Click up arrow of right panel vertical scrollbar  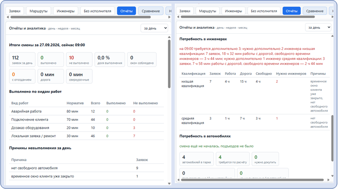point(333,36)
